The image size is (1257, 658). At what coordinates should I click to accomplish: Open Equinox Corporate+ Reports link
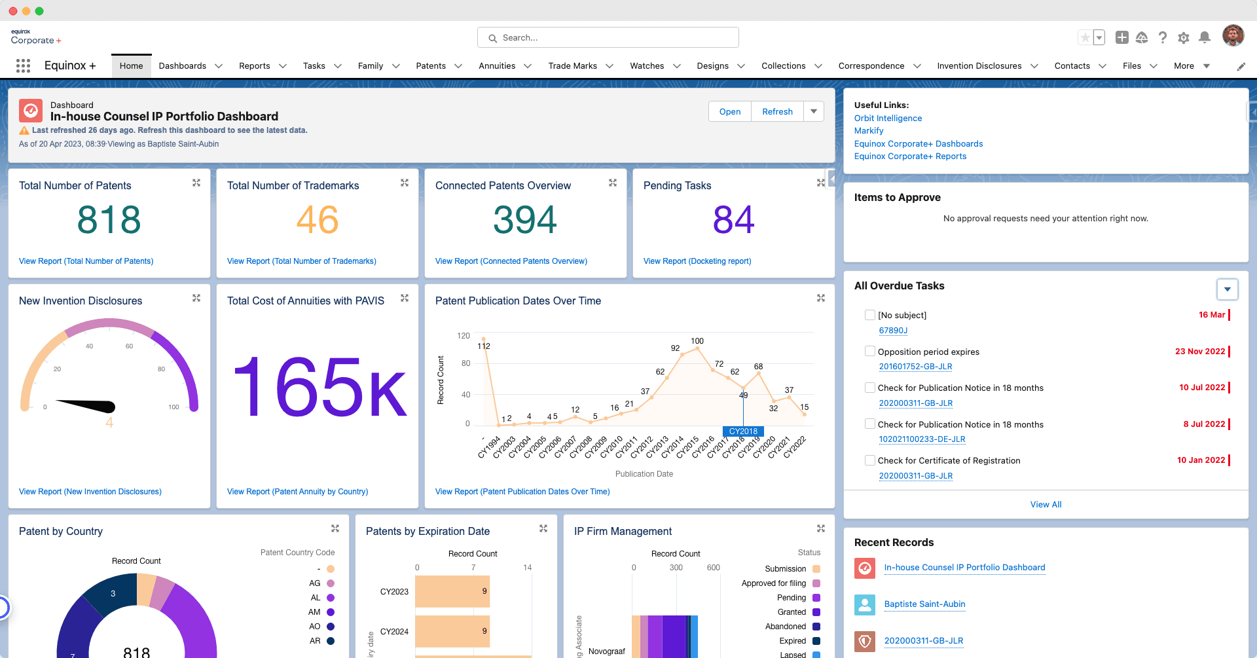coord(910,156)
